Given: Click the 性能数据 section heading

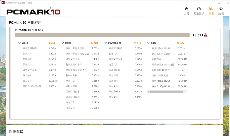Looking at the screenshot, I should pos(16,131).
